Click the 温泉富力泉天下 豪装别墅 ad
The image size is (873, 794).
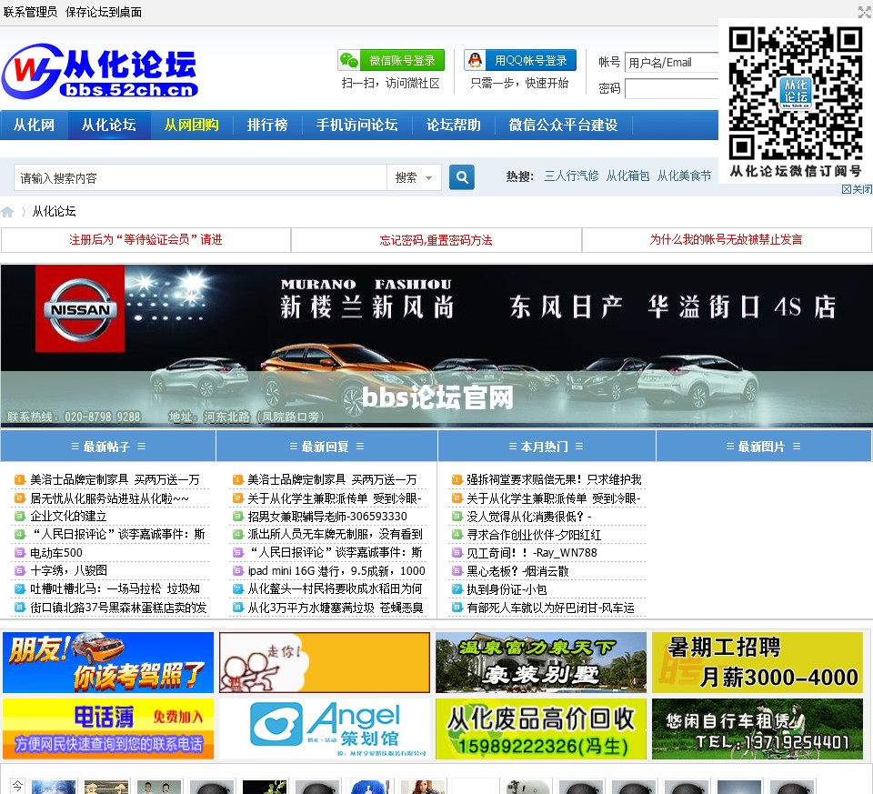(x=541, y=662)
